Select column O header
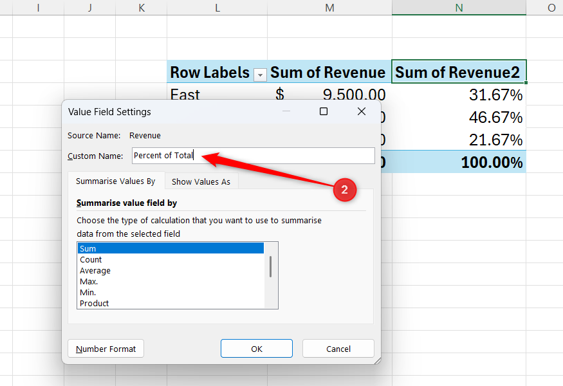The height and width of the screenshot is (386, 563). pos(545,8)
